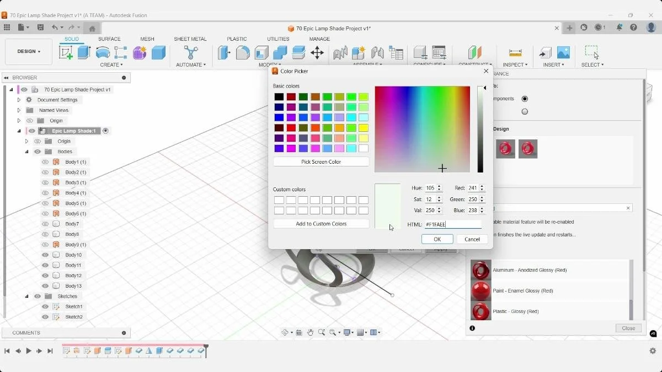662x372 pixels.
Task: Open the DESIGN workspace dropdown
Action: tap(29, 51)
